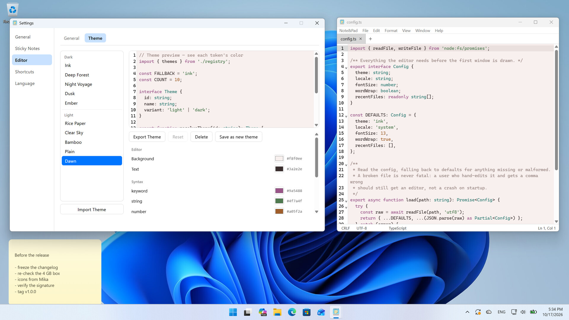
Task: Click the ENG language indicator
Action: pyautogui.click(x=501, y=312)
